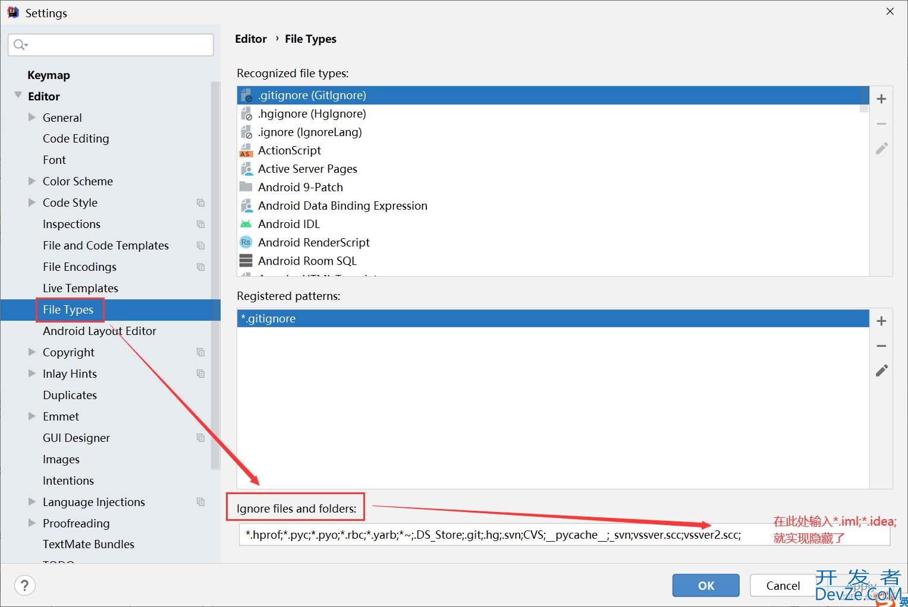Click the settings tree scrollbar
Viewport: 908px width, 607px height.
215,276
